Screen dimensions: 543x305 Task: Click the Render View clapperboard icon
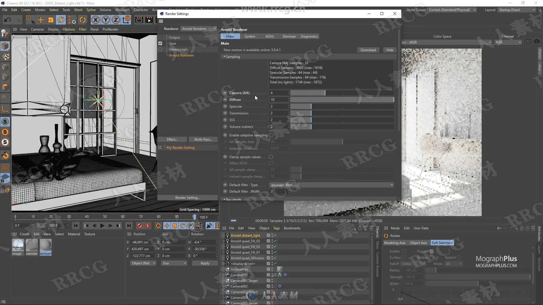click(139, 20)
